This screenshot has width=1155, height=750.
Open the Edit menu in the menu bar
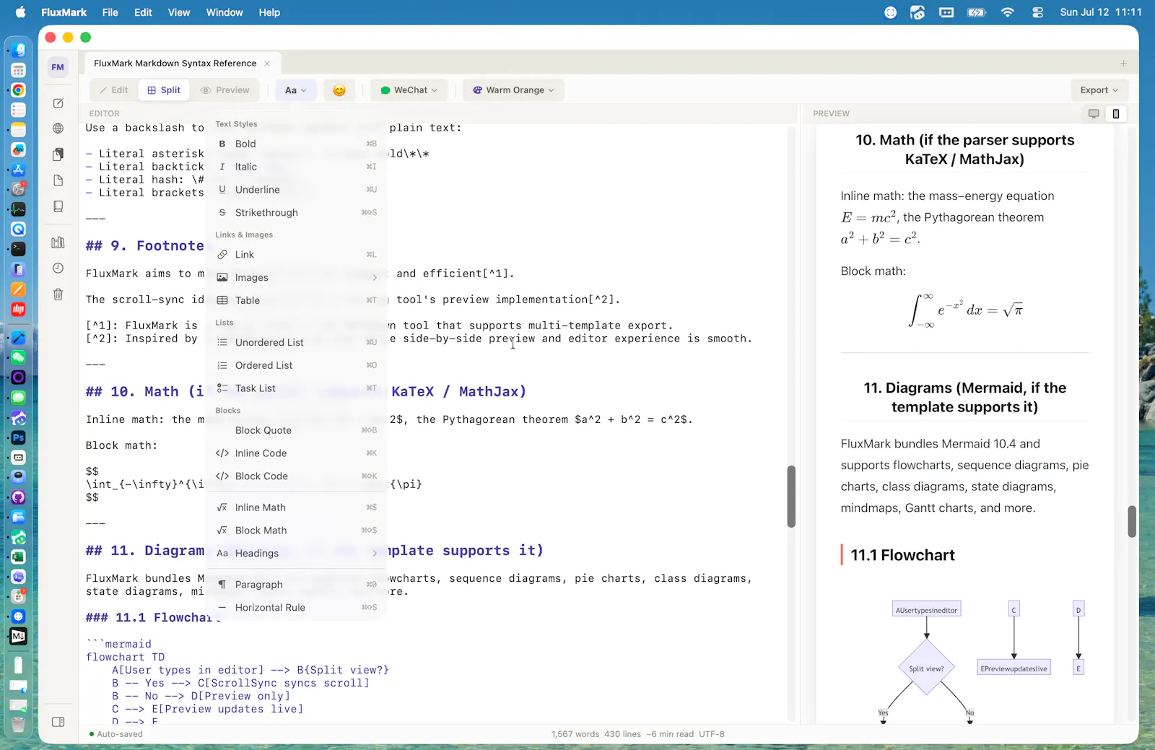tap(143, 12)
